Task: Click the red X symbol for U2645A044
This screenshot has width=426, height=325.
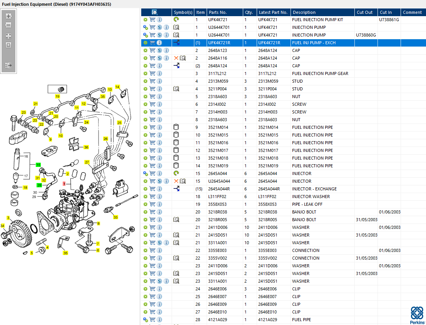Action: click(176, 181)
